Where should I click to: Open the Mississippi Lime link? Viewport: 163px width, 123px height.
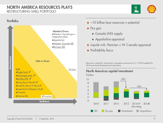coord(25,75)
